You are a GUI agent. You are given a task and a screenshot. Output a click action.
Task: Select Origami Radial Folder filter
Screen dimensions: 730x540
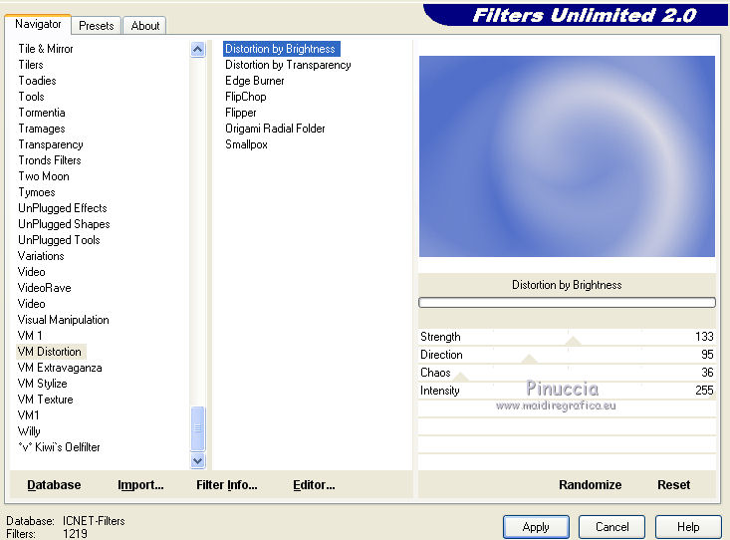tap(275, 129)
